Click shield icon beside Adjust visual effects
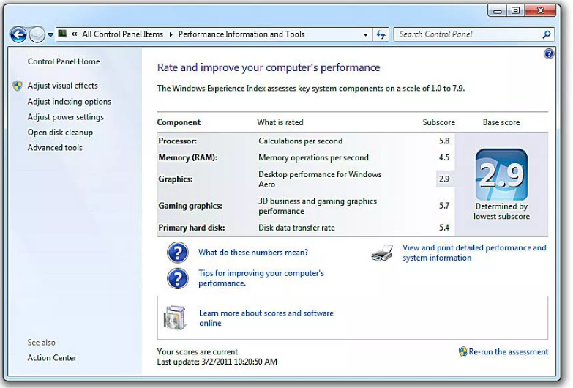The width and height of the screenshot is (573, 388). 17,86
